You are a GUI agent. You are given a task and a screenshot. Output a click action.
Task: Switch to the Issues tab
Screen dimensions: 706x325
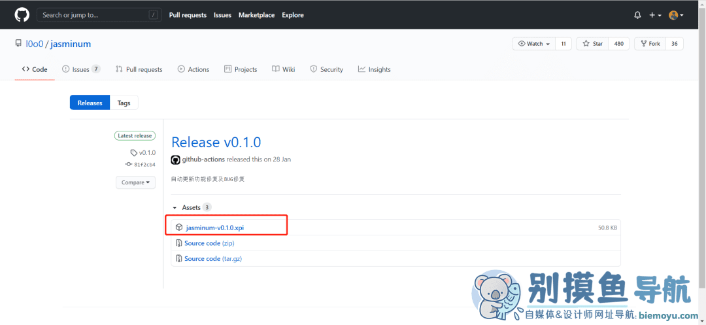click(x=81, y=69)
